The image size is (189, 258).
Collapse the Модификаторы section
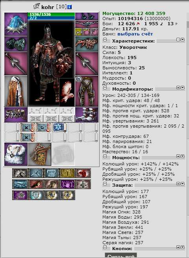(x=105, y=88)
